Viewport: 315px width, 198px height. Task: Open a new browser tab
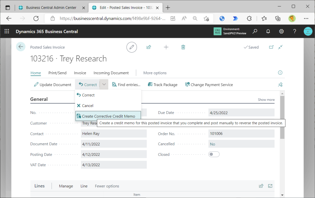click(x=168, y=8)
